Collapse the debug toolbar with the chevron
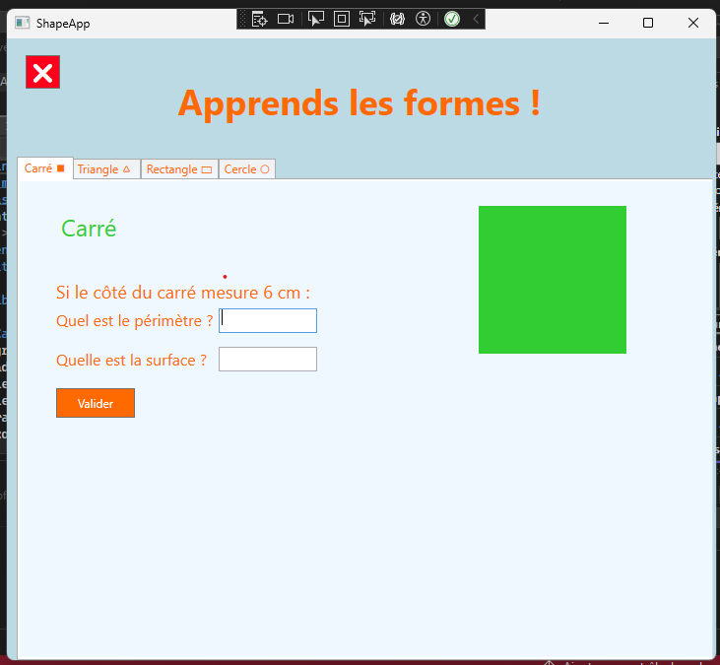Viewport: 720px width, 665px height. click(x=476, y=19)
